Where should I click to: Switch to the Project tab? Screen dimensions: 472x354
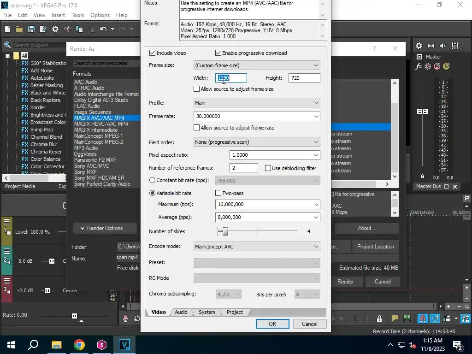pyautogui.click(x=235, y=312)
